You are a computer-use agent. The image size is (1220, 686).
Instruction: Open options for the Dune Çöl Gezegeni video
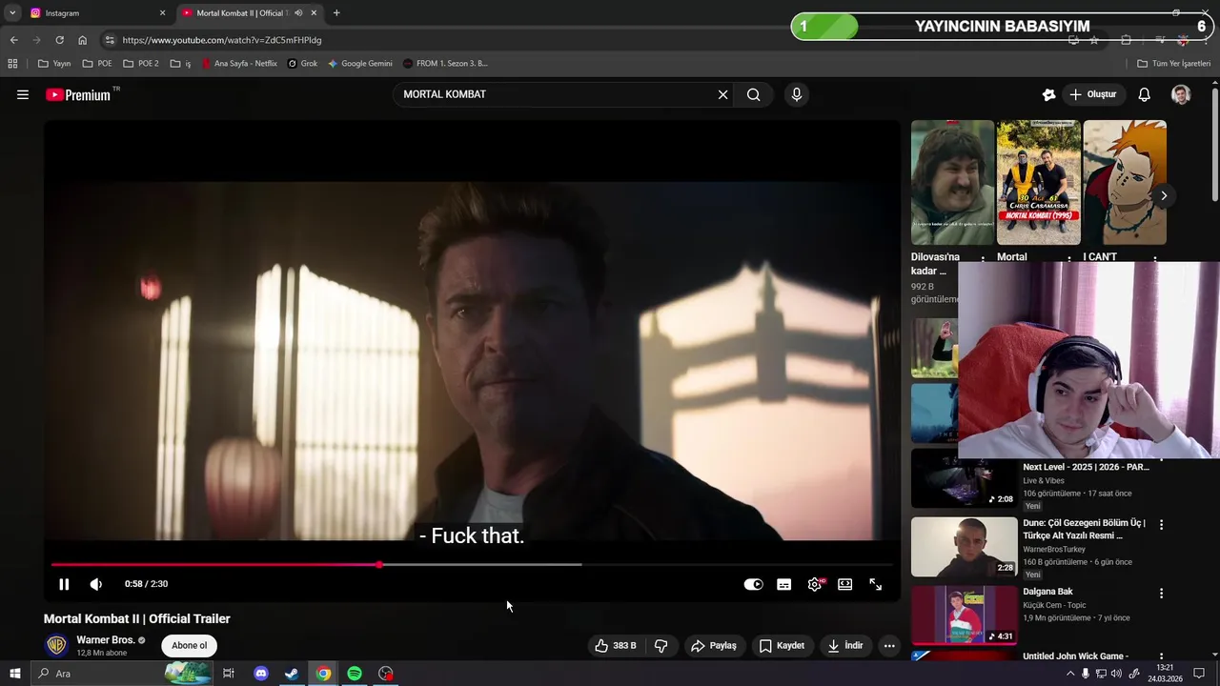[1161, 525]
